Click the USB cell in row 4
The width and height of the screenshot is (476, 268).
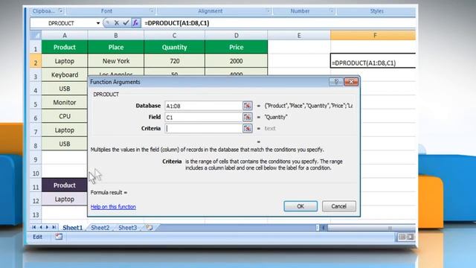tap(65, 89)
